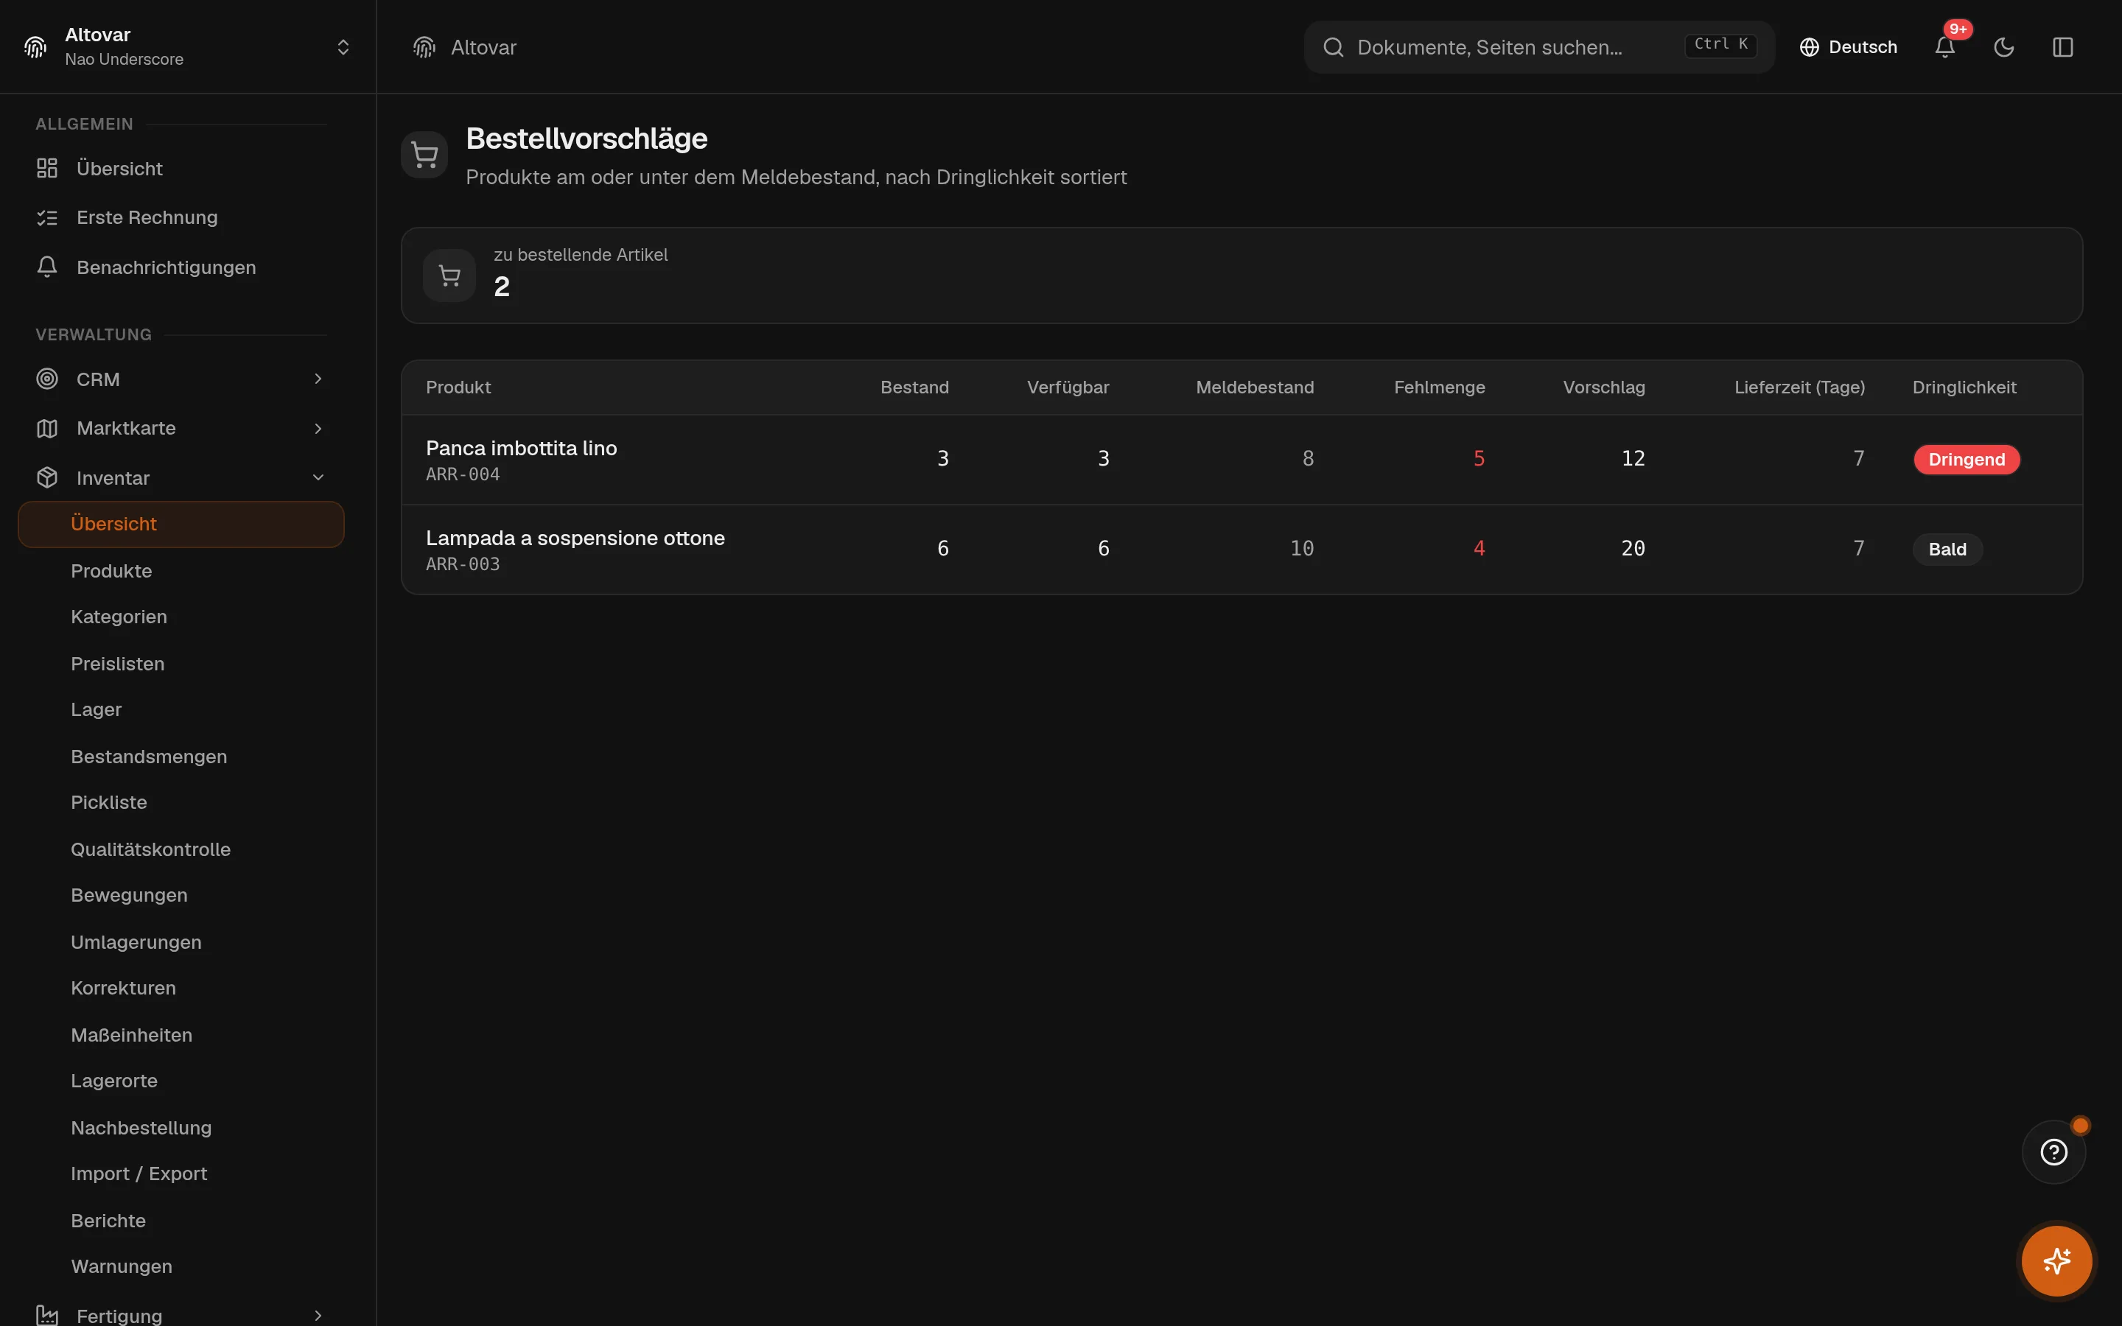This screenshot has height=1326, width=2122.
Task: Click the Inventar box icon
Action: click(47, 478)
